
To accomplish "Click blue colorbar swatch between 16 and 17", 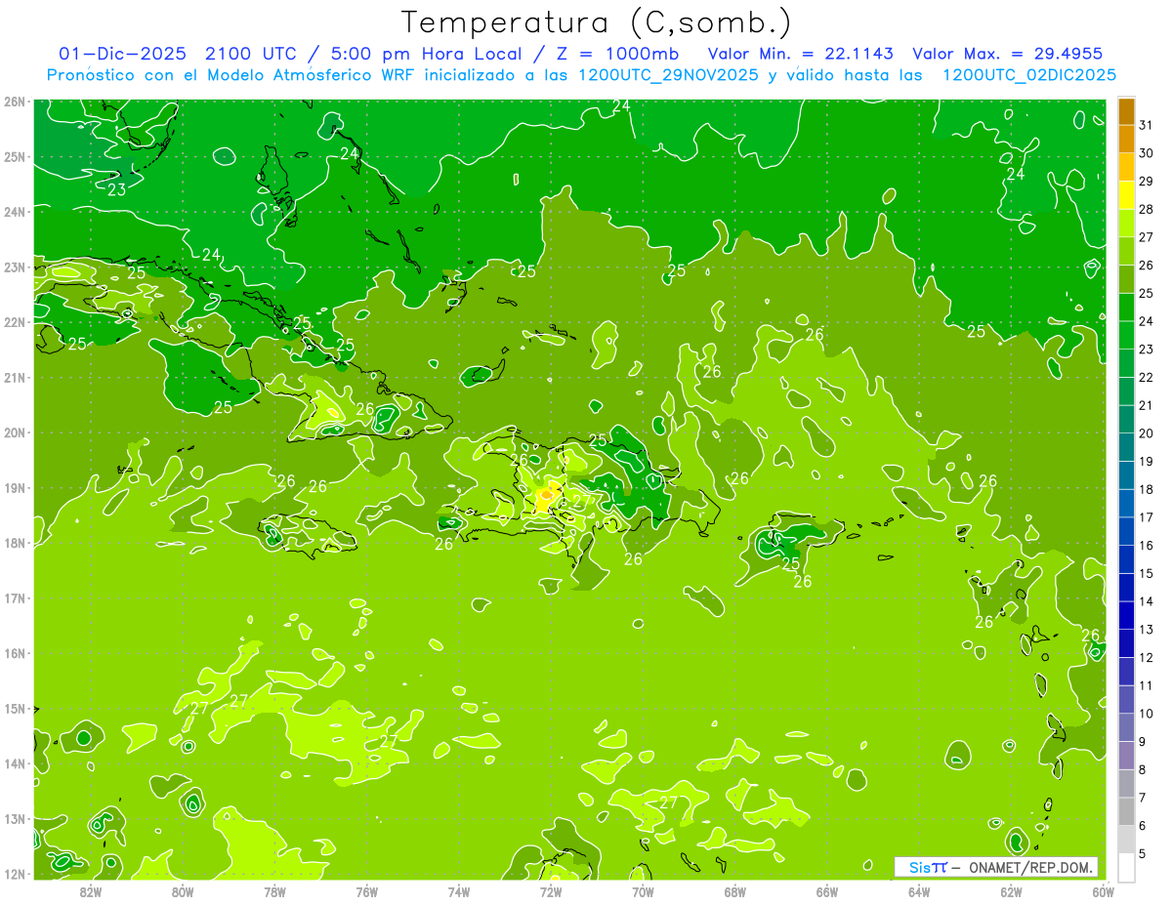I will (x=1126, y=531).
